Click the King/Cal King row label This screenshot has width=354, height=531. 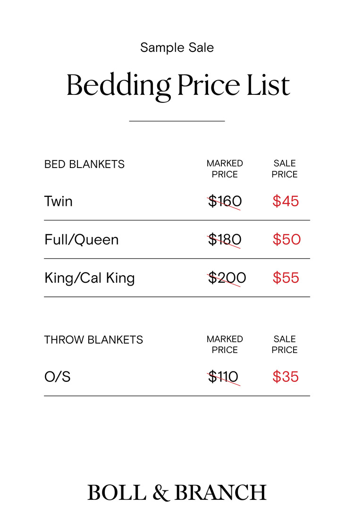[x=90, y=278]
